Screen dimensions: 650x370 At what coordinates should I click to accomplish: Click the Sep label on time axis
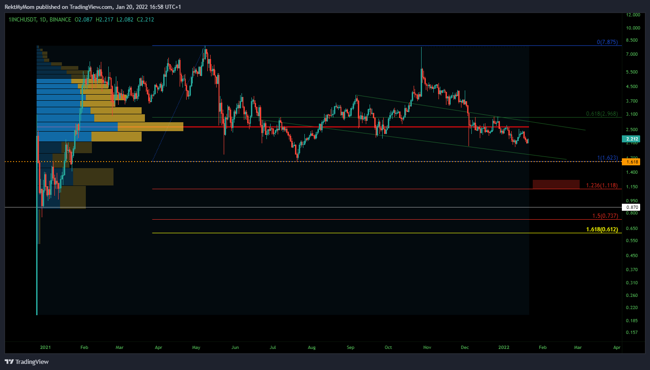click(351, 348)
